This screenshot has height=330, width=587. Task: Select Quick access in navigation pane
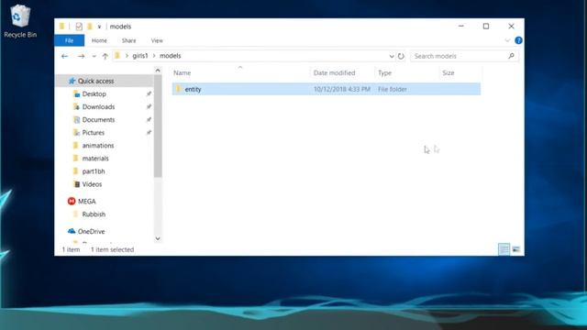tap(95, 81)
